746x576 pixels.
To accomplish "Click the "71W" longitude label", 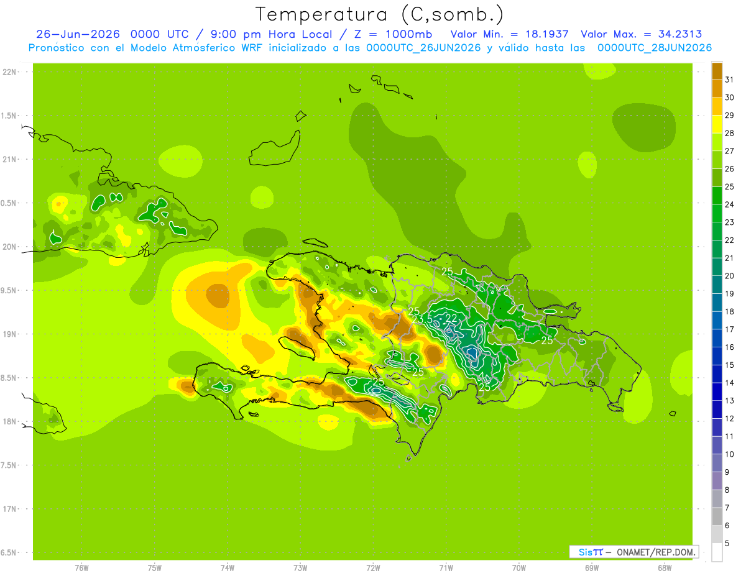I will [x=446, y=567].
